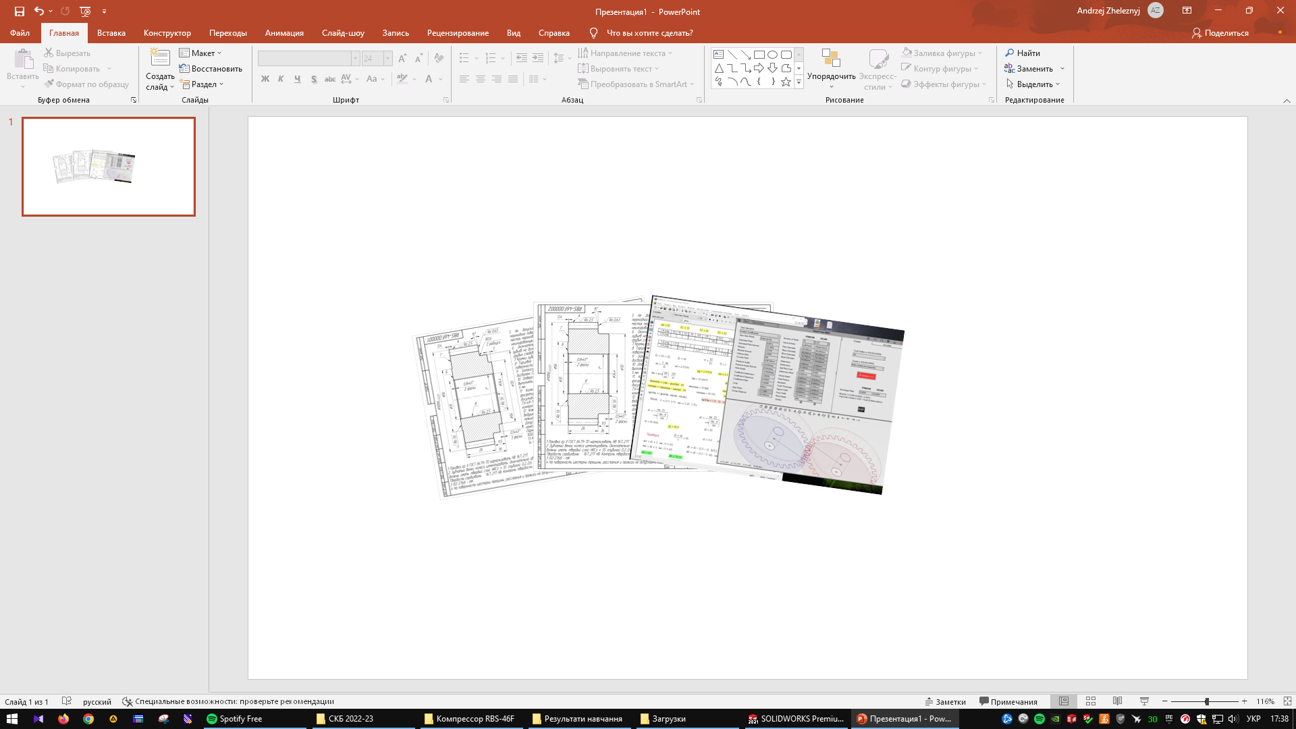Open the Layout (Макет) dropdown
The height and width of the screenshot is (729, 1296).
[x=200, y=53]
